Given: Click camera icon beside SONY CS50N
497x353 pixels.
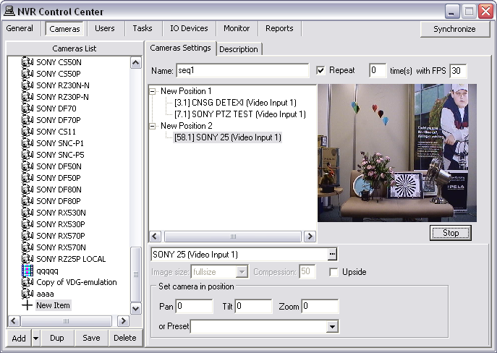Looking at the screenshot, I should (x=27, y=62).
